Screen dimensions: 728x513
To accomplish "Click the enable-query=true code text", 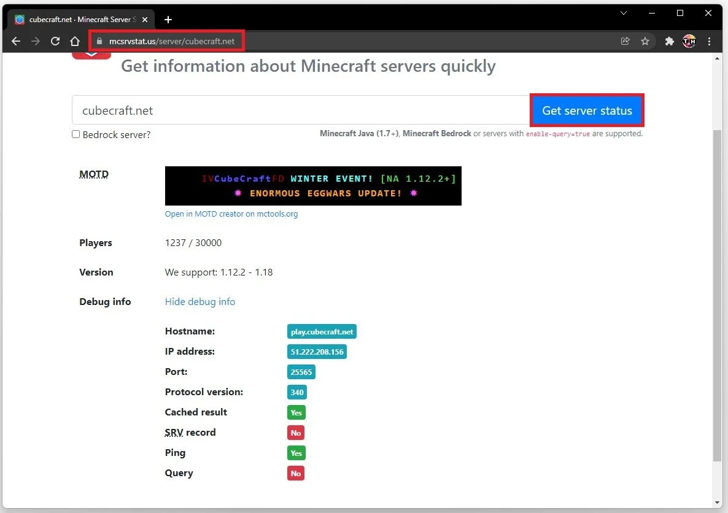I will (557, 134).
